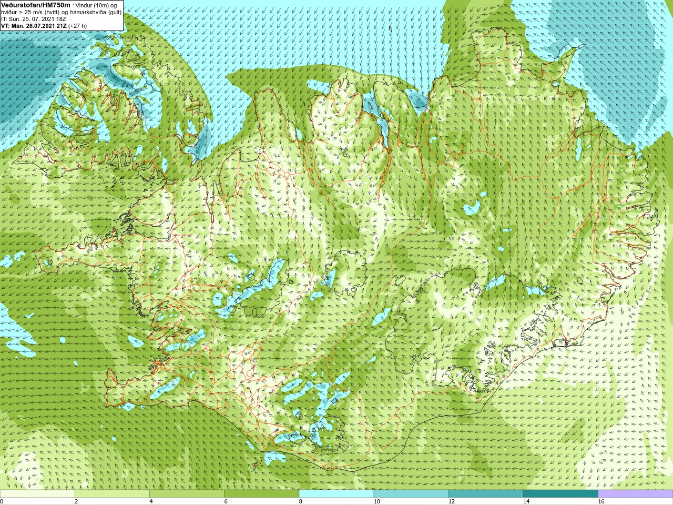The image size is (673, 505).
Task: Select the medium green 4–6 m/s color swatch
Action: tap(187, 494)
